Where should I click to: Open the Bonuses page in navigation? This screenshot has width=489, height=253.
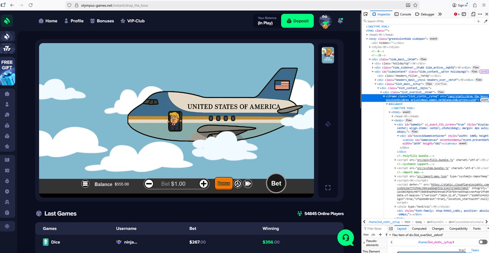[x=102, y=21]
